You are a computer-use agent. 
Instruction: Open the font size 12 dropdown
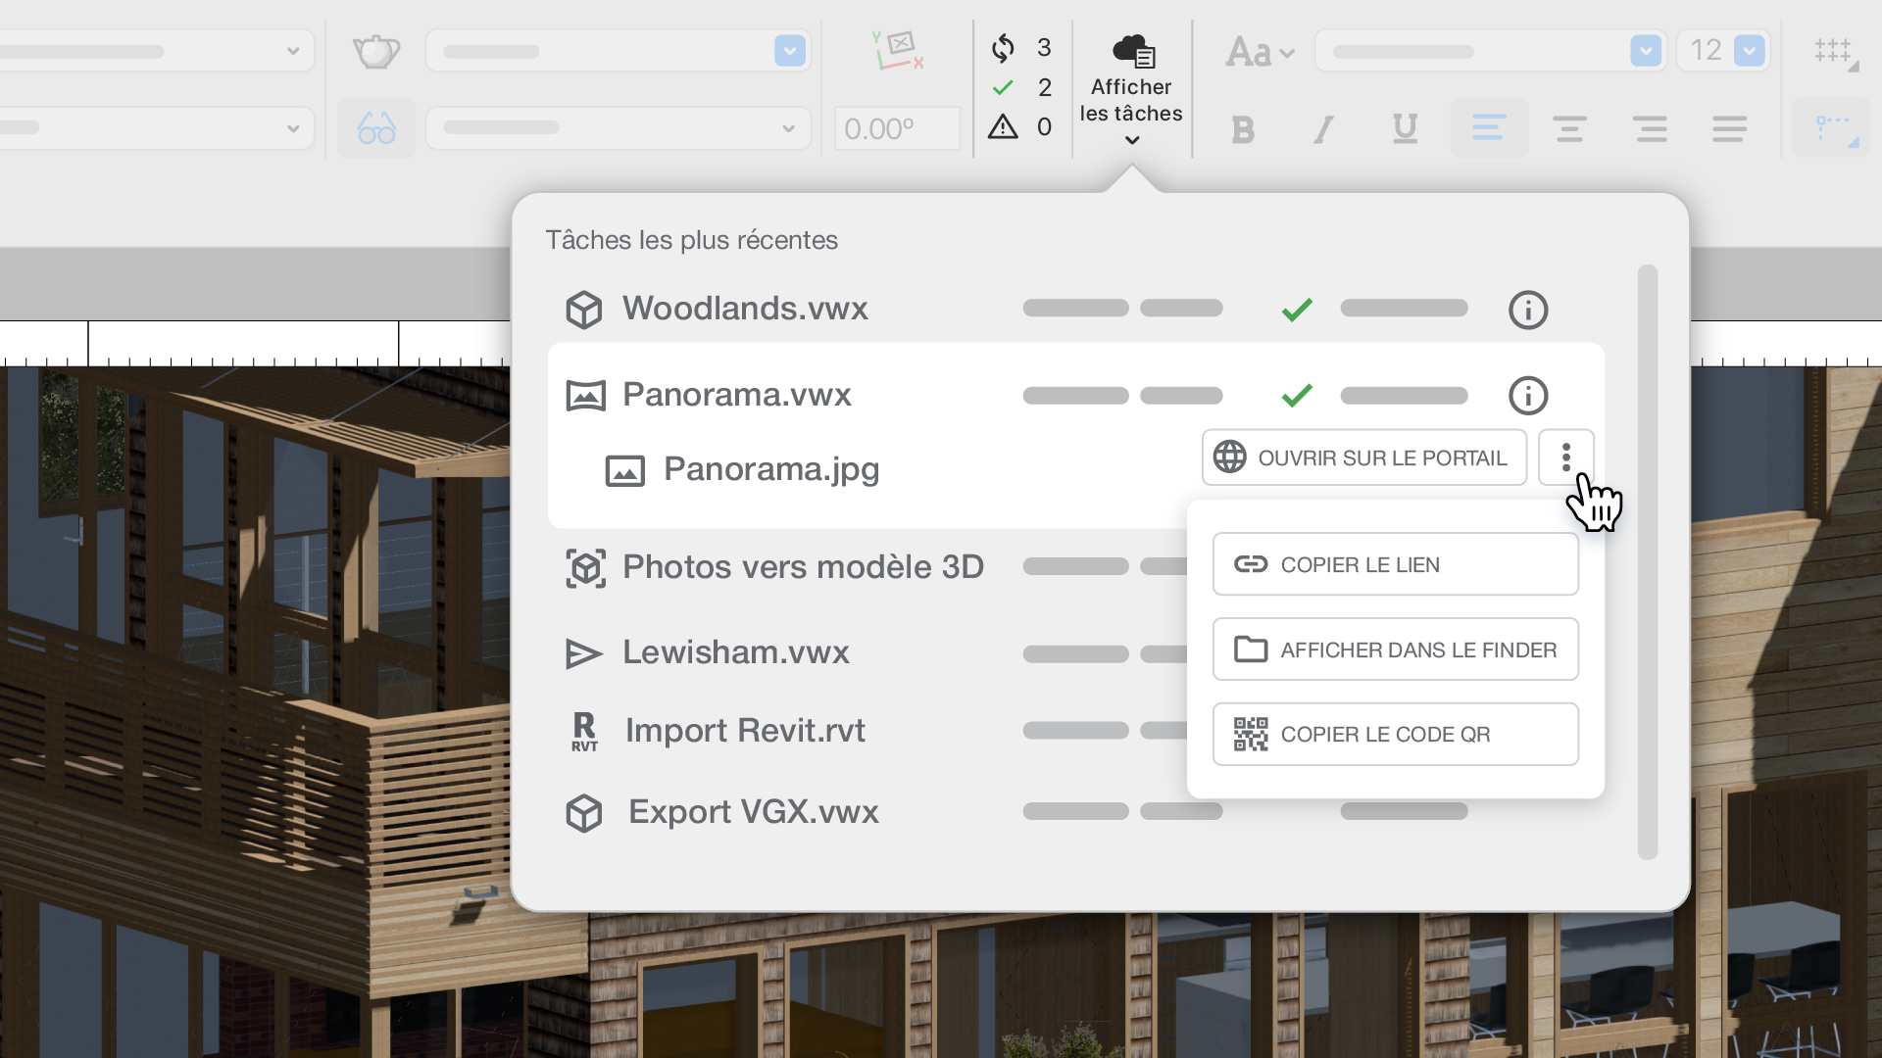[1749, 50]
